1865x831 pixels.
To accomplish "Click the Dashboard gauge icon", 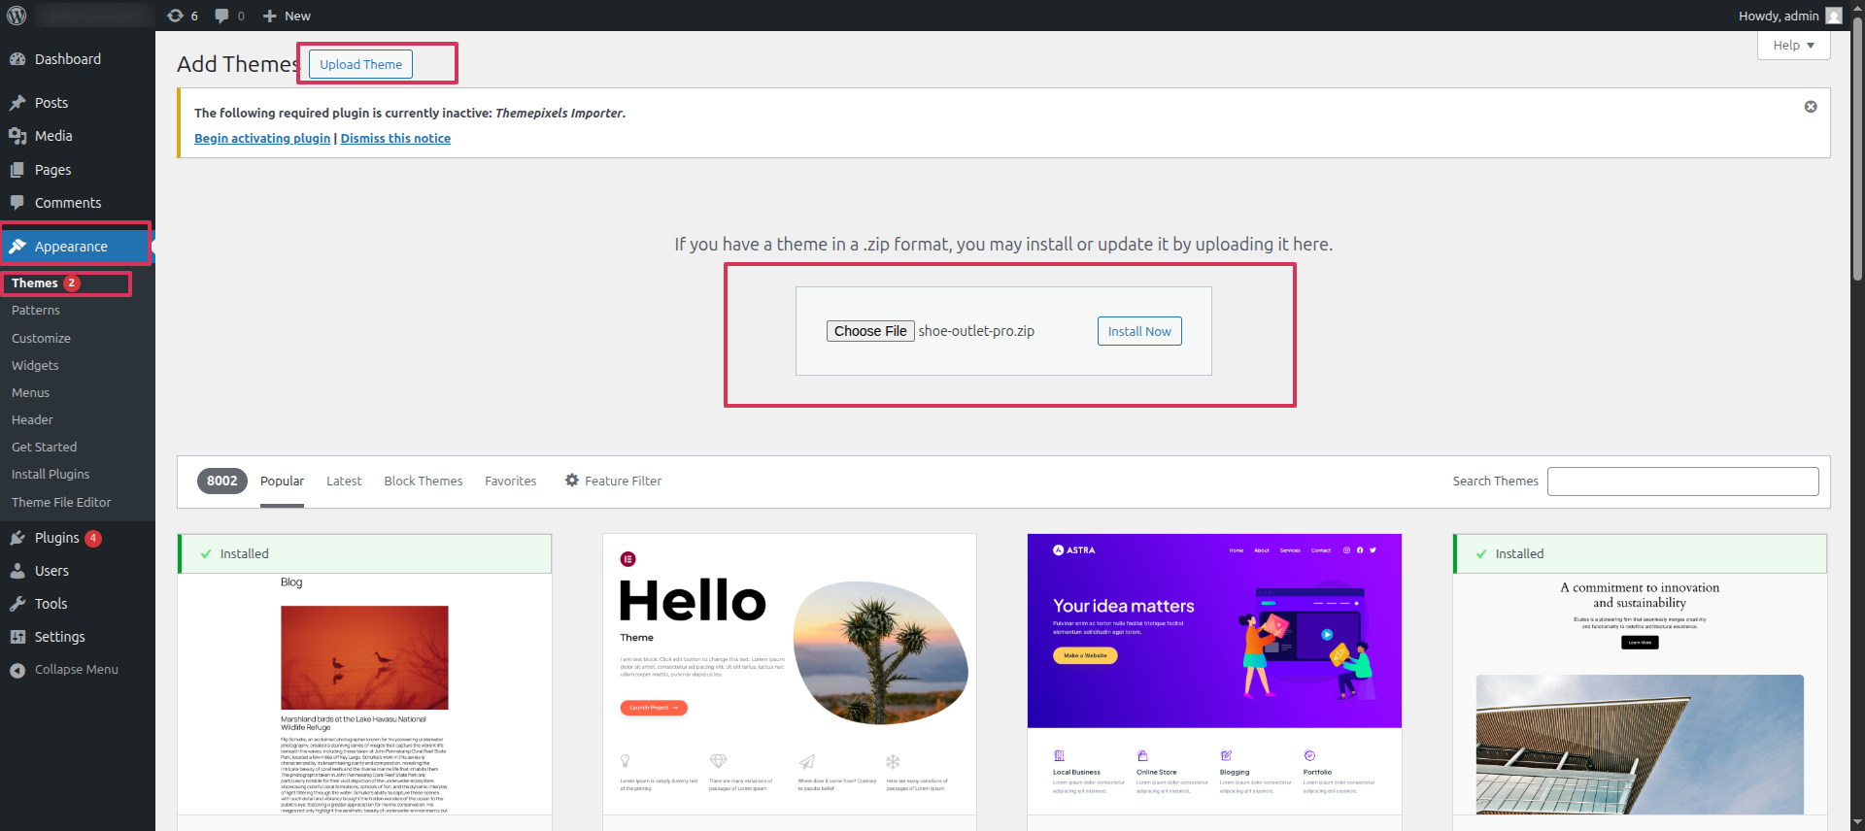I will [17, 59].
